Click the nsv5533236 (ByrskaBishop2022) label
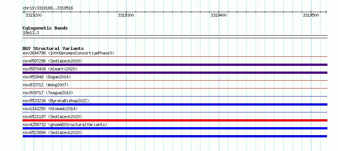 tap(56, 101)
